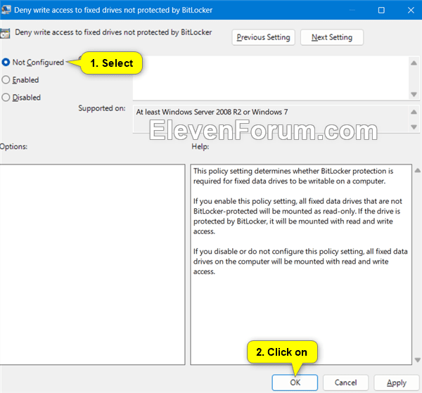
Task: Select the Enabled radio option
Action: coord(6,80)
